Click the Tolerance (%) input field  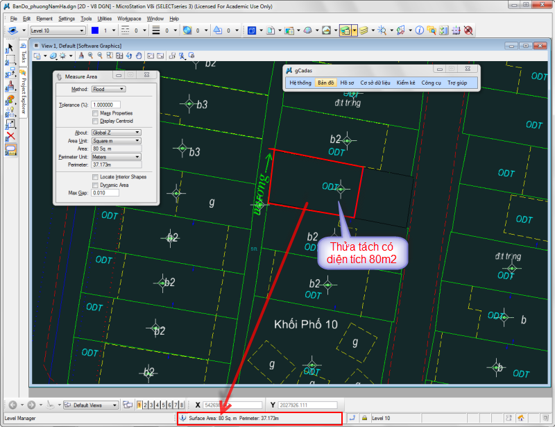point(106,104)
